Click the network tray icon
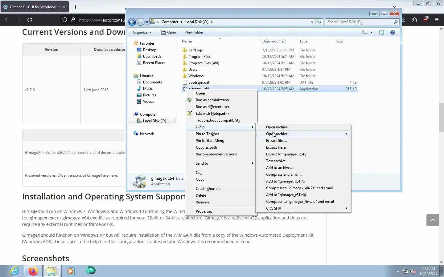The height and width of the screenshot is (277, 444). tap(405, 271)
